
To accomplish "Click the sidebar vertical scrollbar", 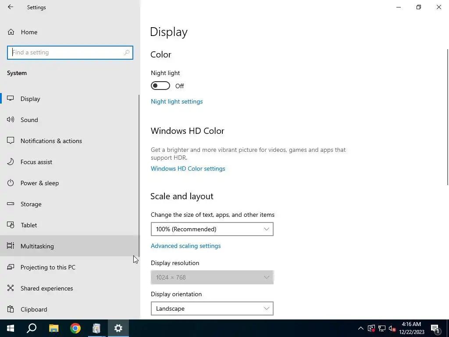I will 139,176.
